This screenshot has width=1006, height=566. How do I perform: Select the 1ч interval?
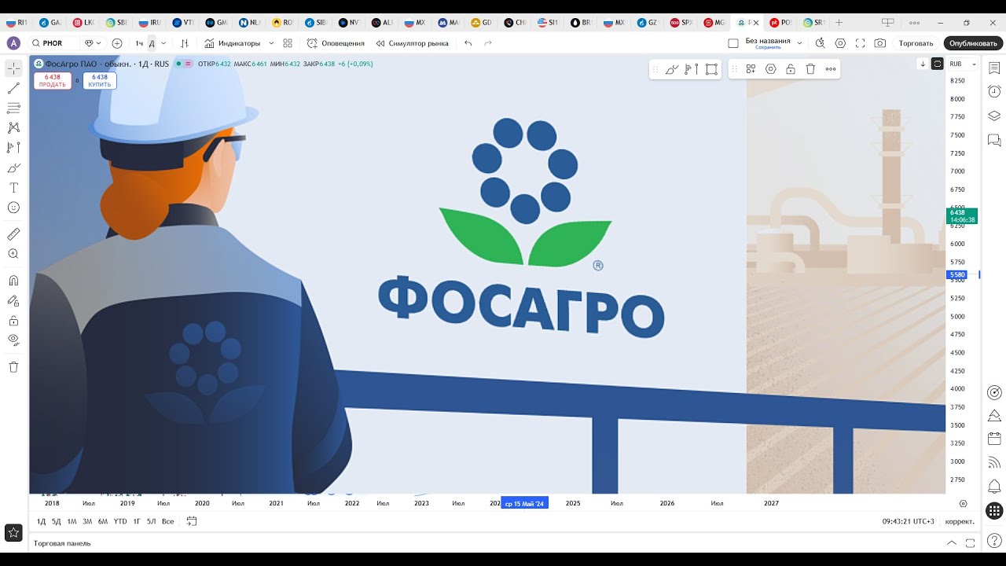[x=139, y=43]
